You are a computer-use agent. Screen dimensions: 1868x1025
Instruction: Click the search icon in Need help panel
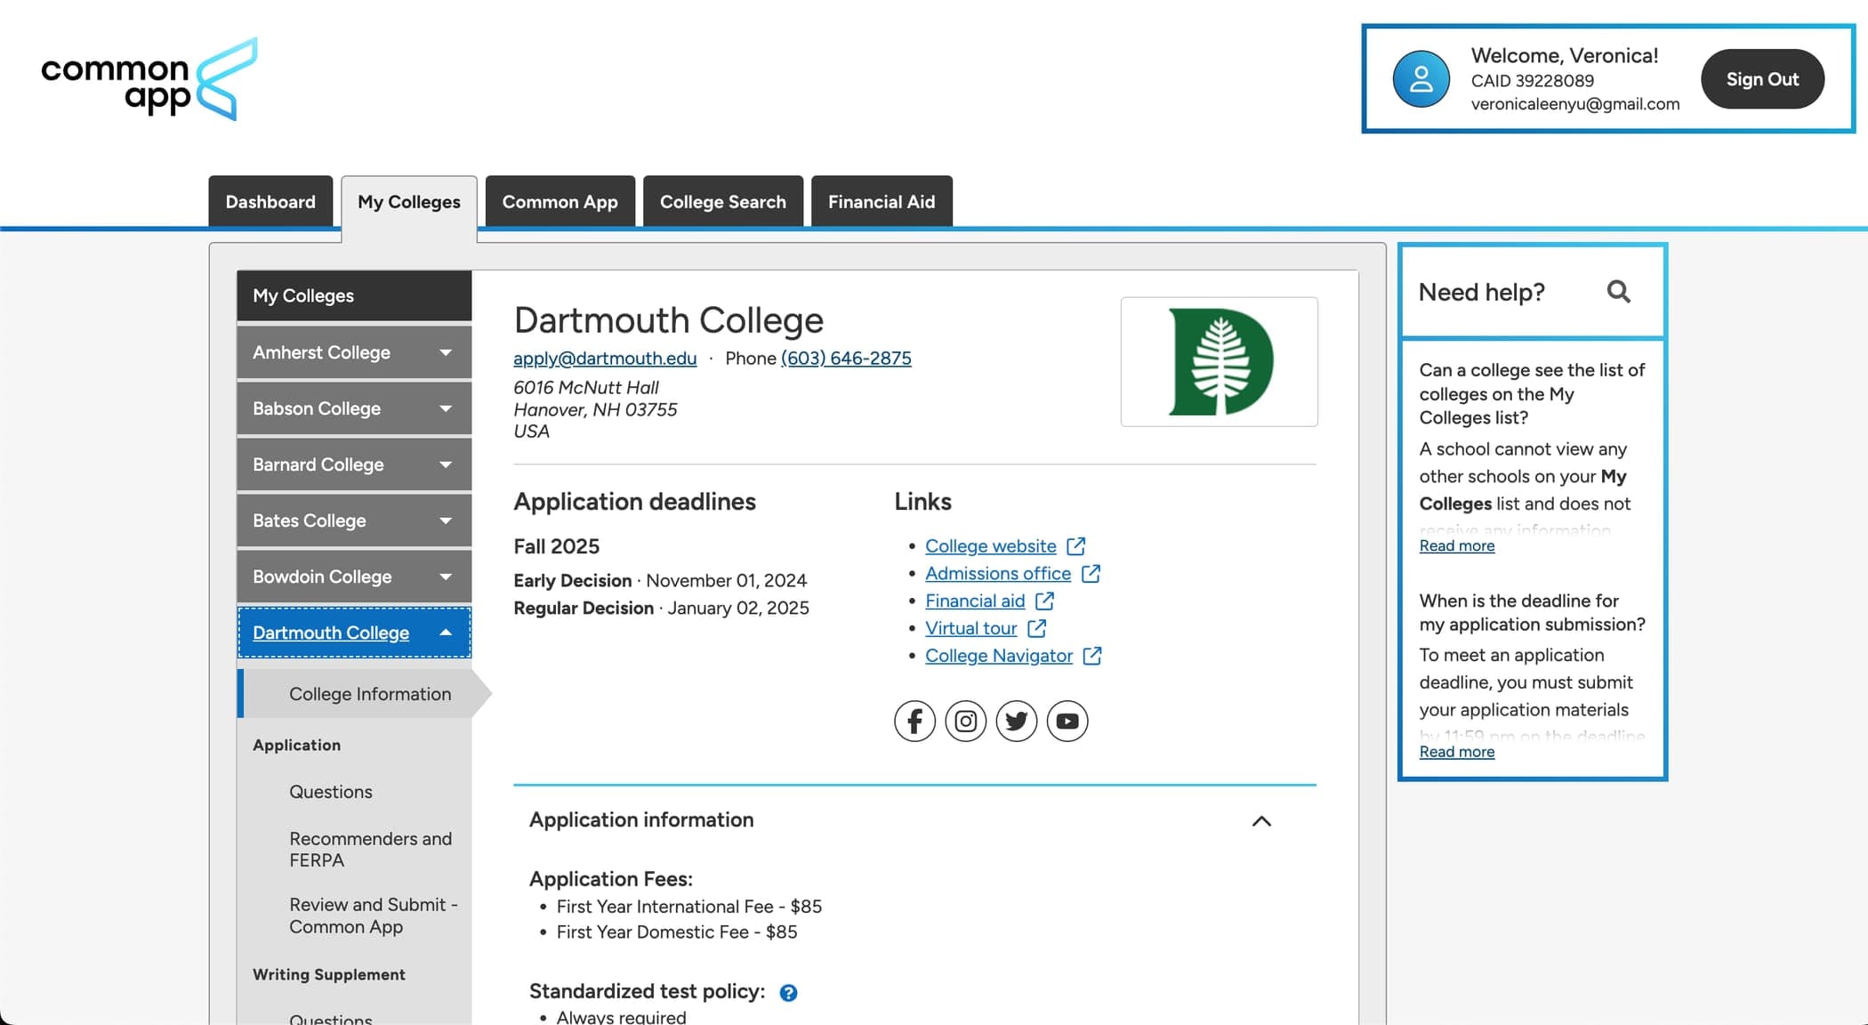pos(1620,293)
